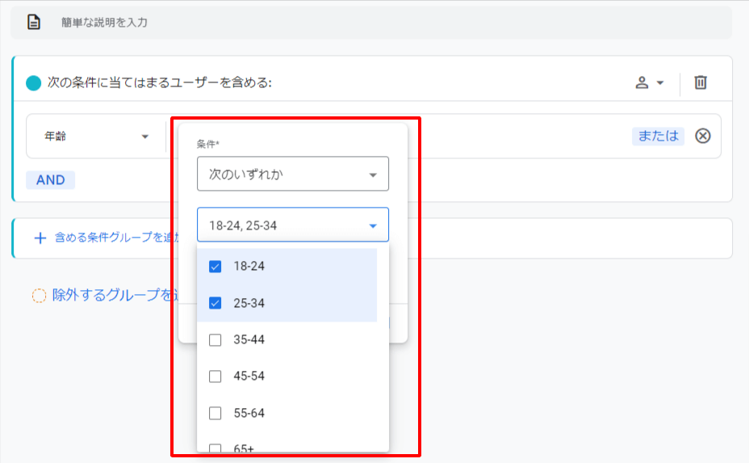The height and width of the screenshot is (463, 749).
Task: Remove the condition with circled X icon
Action: (703, 136)
